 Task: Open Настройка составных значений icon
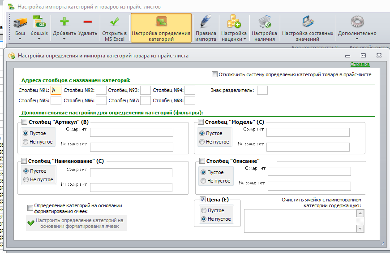pyautogui.click(x=308, y=22)
